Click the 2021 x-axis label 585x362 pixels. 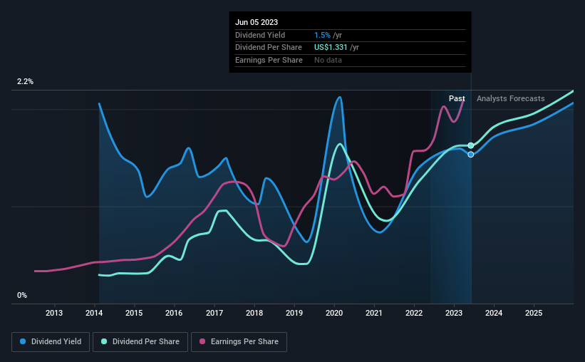pos(374,313)
